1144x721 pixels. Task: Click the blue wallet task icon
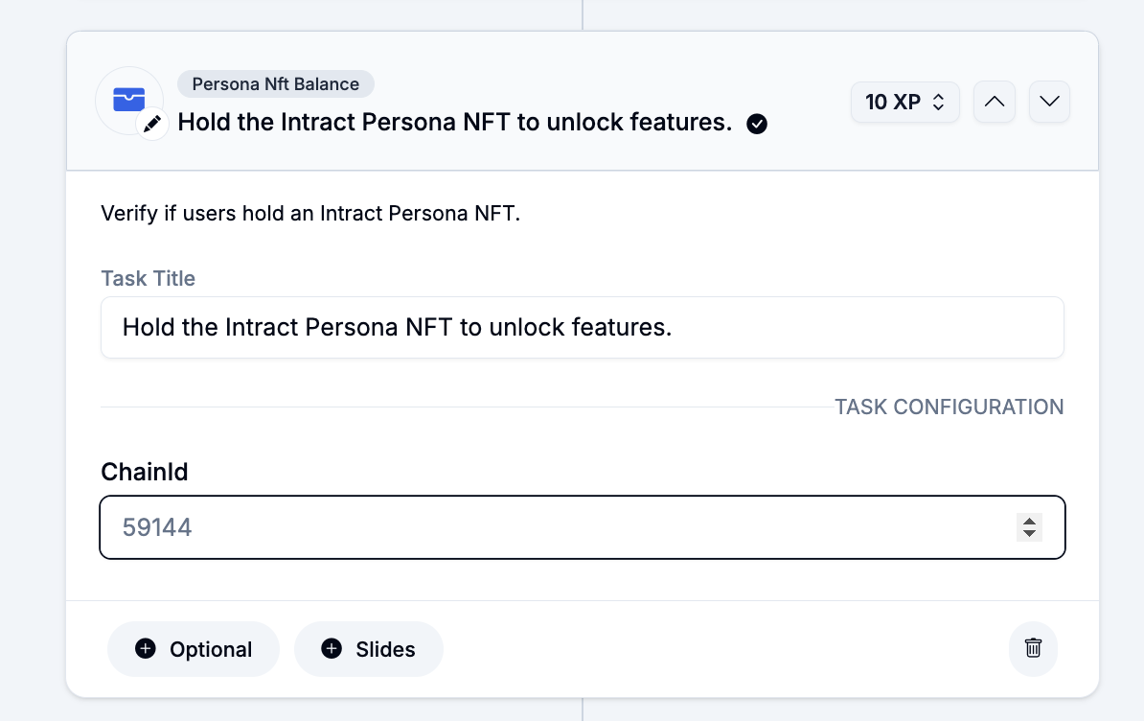tap(128, 100)
